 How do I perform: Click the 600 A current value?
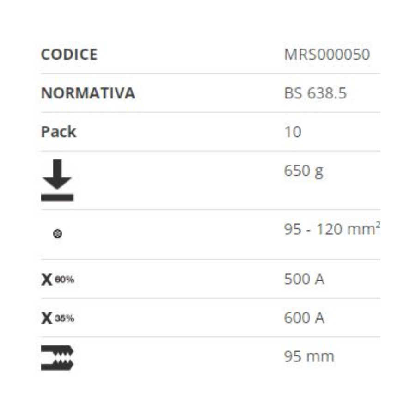coord(304,318)
